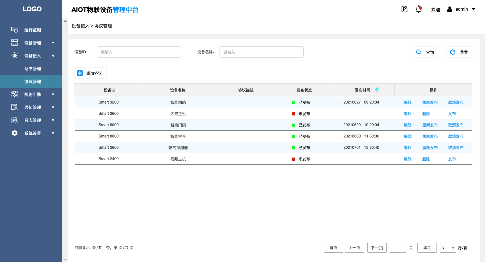The height and width of the screenshot is (262, 485).
Task: Click the scrollbar up arrow
Action: tap(65, 21)
